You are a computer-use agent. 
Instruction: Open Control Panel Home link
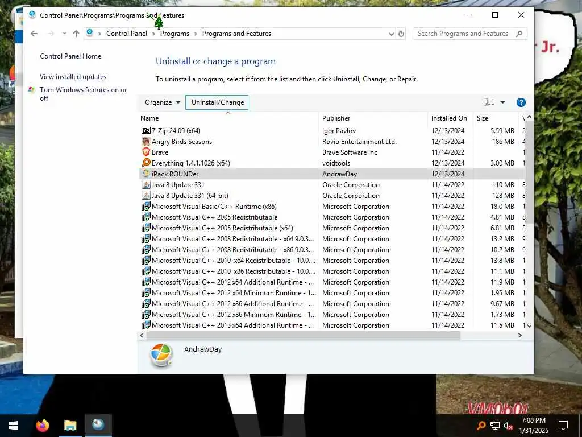(x=70, y=56)
